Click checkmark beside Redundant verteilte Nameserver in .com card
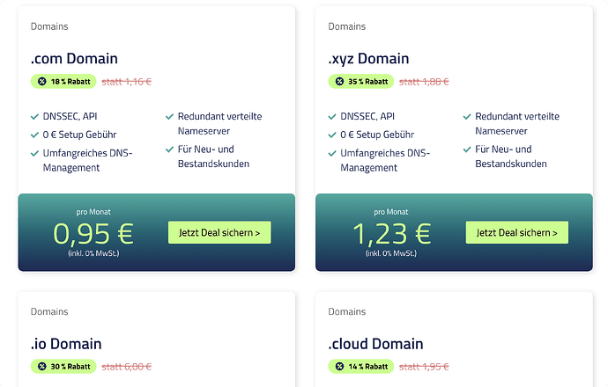This screenshot has height=387, width=608. (169, 116)
